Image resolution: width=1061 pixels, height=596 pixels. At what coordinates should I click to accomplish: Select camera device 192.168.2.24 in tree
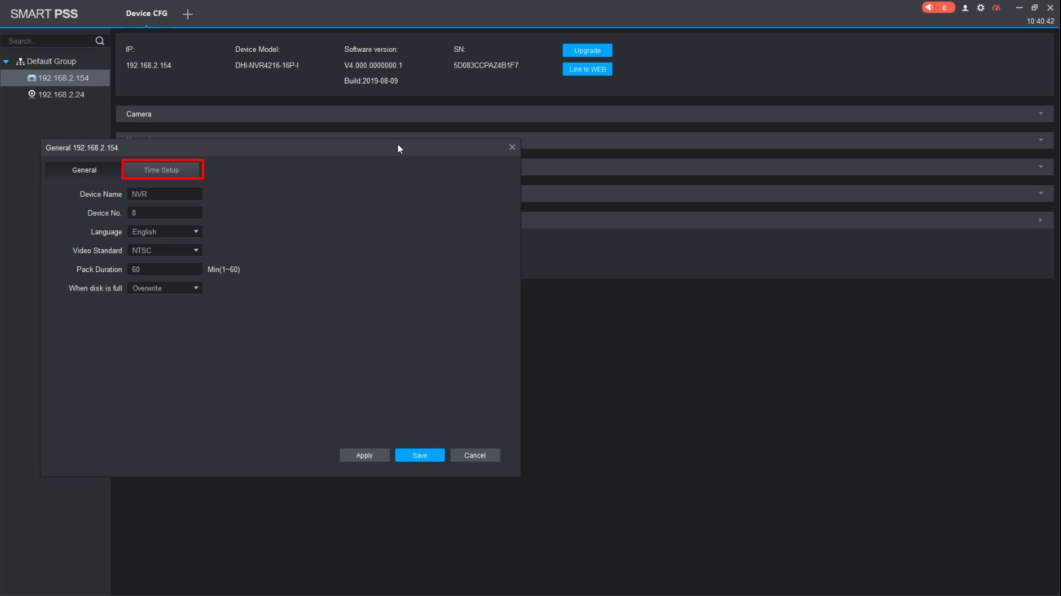pos(61,94)
